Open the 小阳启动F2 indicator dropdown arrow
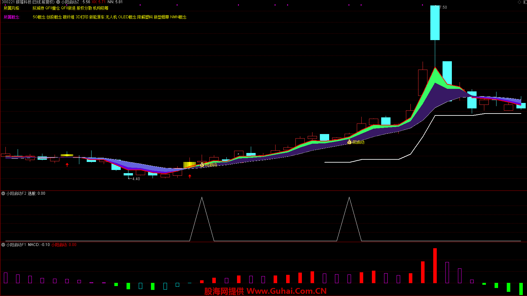527x296 pixels. [x=3, y=193]
